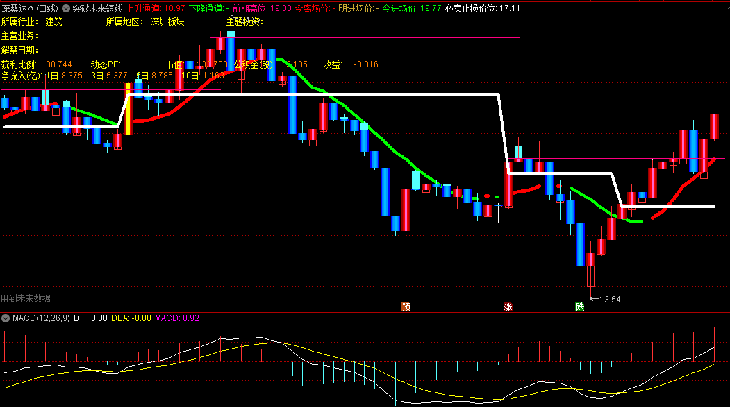
Task: Expand the MACD(12,26,9) indicator dropdown icon
Action: click(x=6, y=318)
